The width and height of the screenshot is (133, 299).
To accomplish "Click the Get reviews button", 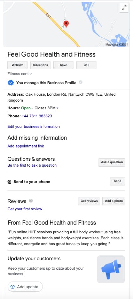I will pyautogui.click(x=89, y=201).
